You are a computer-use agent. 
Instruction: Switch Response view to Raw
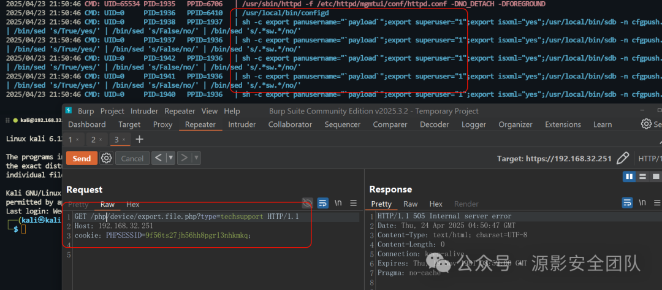tap(410, 204)
